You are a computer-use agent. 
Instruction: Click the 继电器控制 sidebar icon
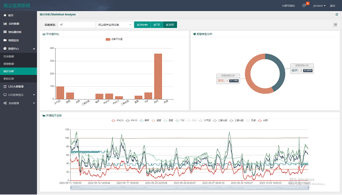(5, 32)
